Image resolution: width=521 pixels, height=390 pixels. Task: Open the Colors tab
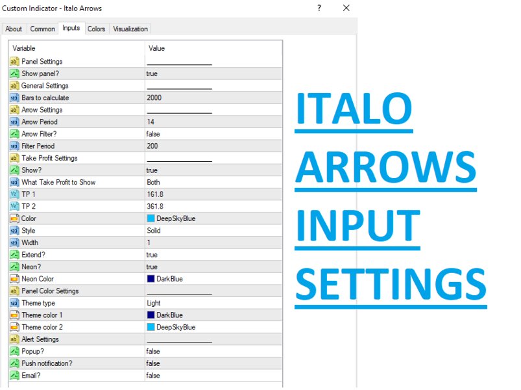(x=97, y=29)
